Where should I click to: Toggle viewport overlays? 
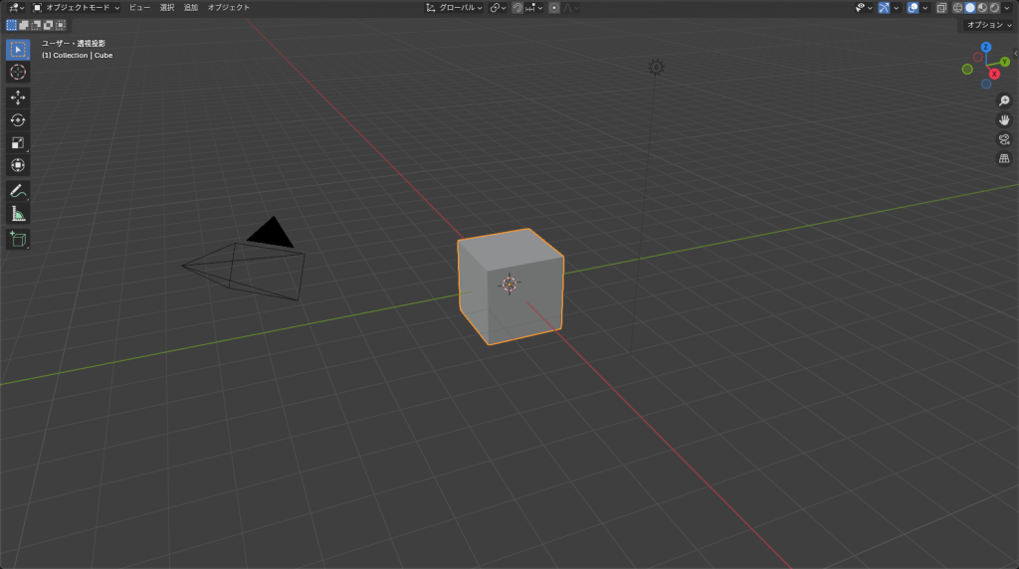tap(914, 8)
